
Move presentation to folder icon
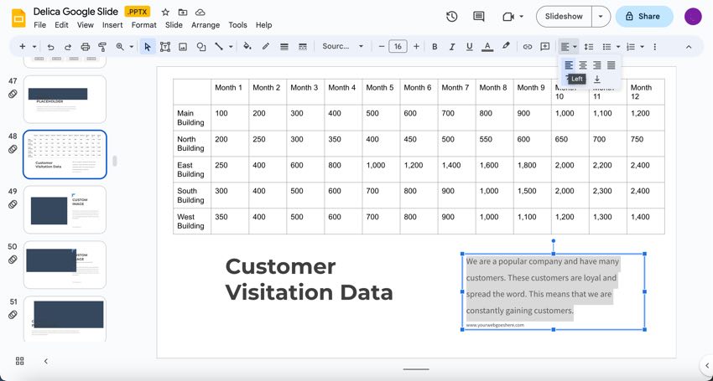(x=182, y=13)
